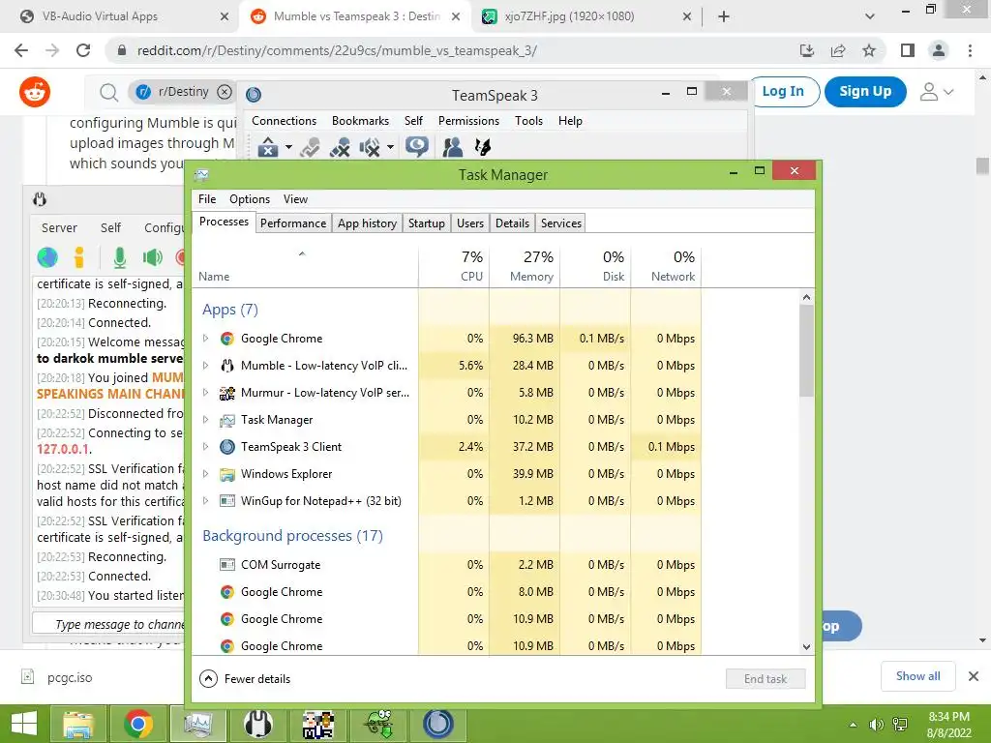The image size is (991, 743).
Task: Click Windows Start button
Action: [x=24, y=724]
